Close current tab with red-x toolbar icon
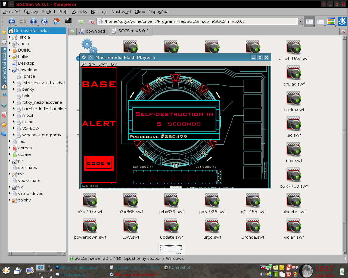This screenshot has height=278, width=348. pyautogui.click(x=91, y=22)
